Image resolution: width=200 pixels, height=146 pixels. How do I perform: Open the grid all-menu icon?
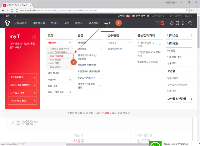pos(184,23)
